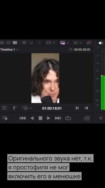Click the 00:00:28:20 duration timecode field
Image resolution: width=105 pixels, height=188 pixels.
click(x=82, y=50)
